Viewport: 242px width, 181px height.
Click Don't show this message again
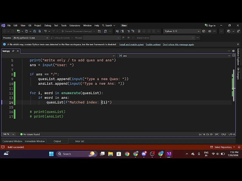coord(178,44)
